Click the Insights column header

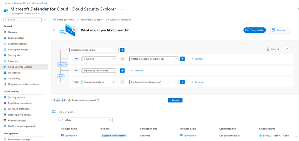point(104,129)
